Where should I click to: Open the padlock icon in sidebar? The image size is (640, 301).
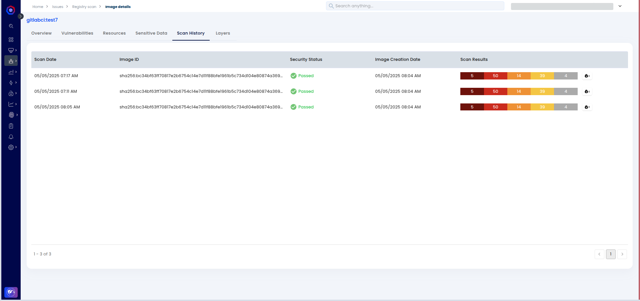pyautogui.click(x=11, y=93)
